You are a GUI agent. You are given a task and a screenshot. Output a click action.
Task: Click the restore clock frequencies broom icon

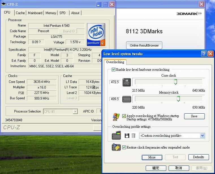(x=116, y=147)
